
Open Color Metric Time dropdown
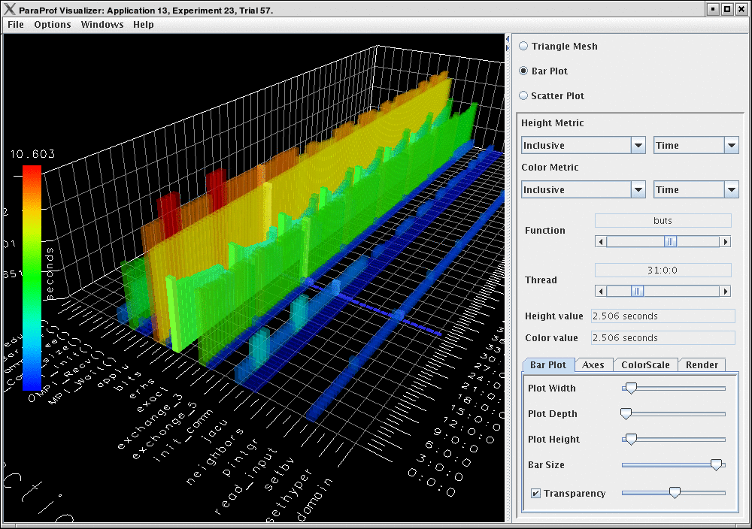pos(696,190)
